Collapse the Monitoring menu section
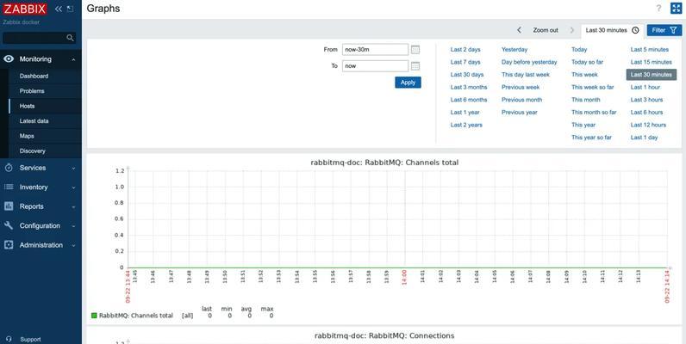The height and width of the screenshot is (344, 686). click(x=73, y=59)
